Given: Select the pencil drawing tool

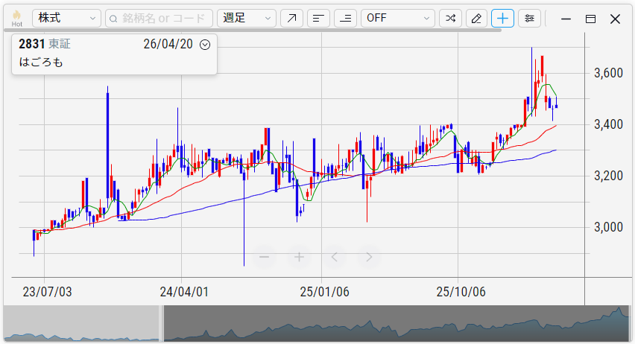Looking at the screenshot, I should pyautogui.click(x=476, y=19).
